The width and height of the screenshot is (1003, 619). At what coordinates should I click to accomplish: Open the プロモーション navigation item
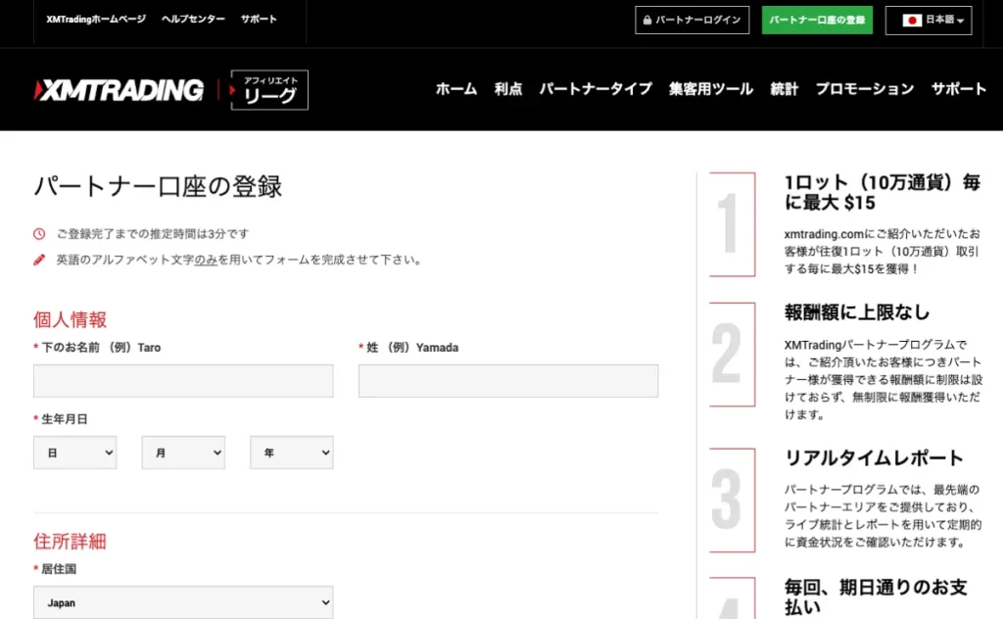click(863, 88)
